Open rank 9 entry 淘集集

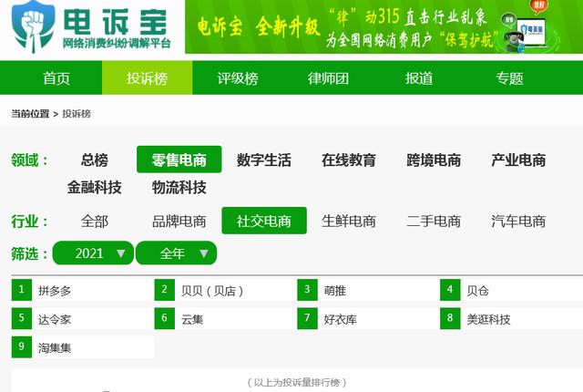tap(83, 347)
